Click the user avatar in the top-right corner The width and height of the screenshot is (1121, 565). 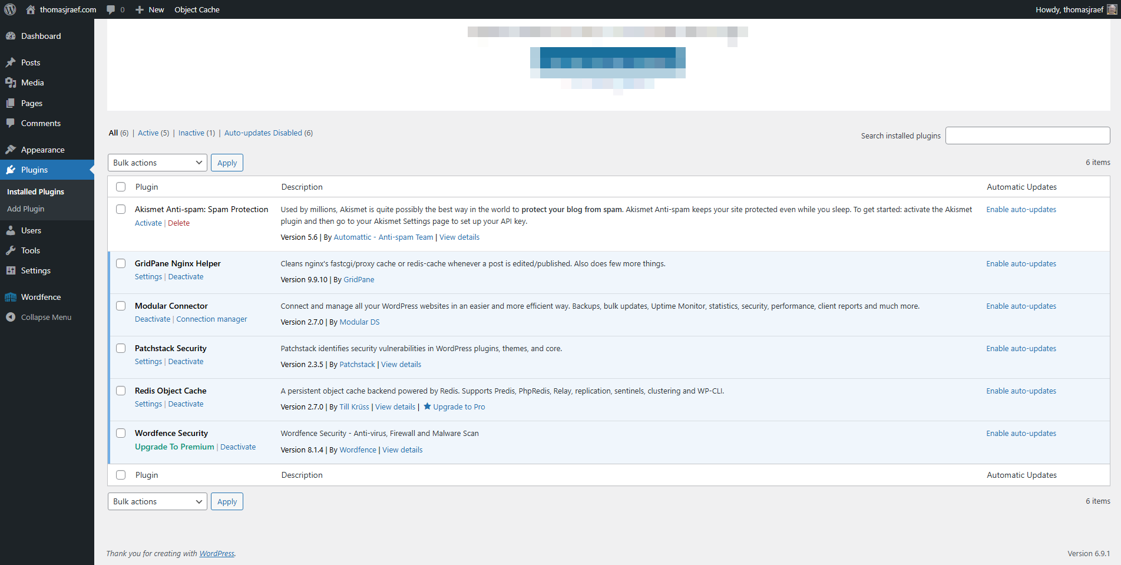[1112, 9]
